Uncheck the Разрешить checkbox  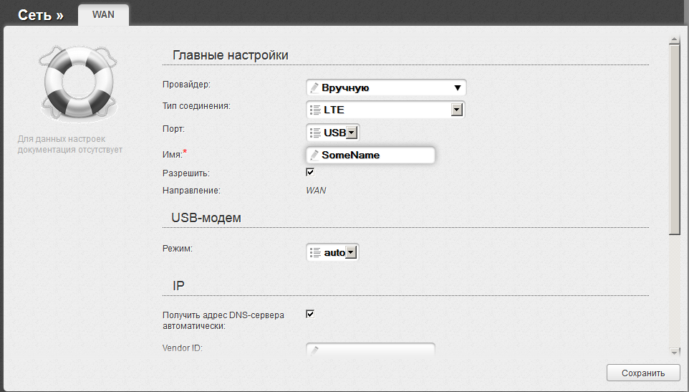click(x=310, y=172)
